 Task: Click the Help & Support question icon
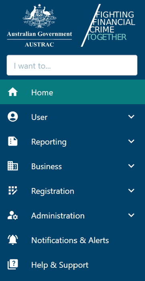click(x=13, y=264)
